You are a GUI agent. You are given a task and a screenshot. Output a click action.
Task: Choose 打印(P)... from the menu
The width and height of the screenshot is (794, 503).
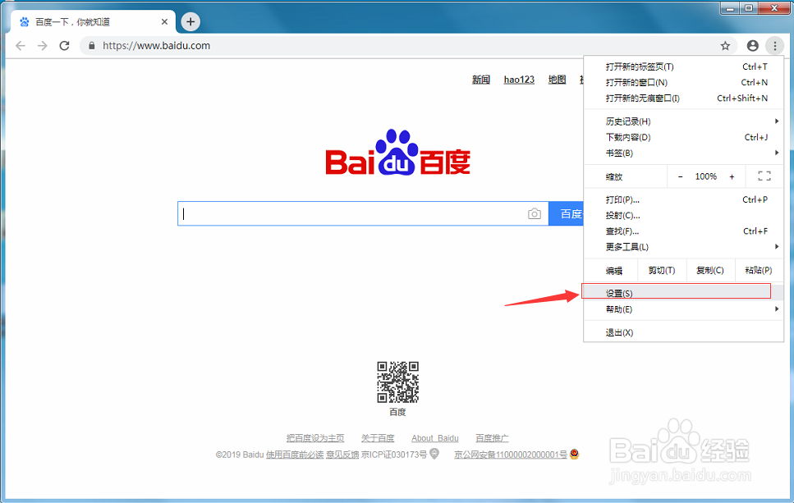pos(684,200)
